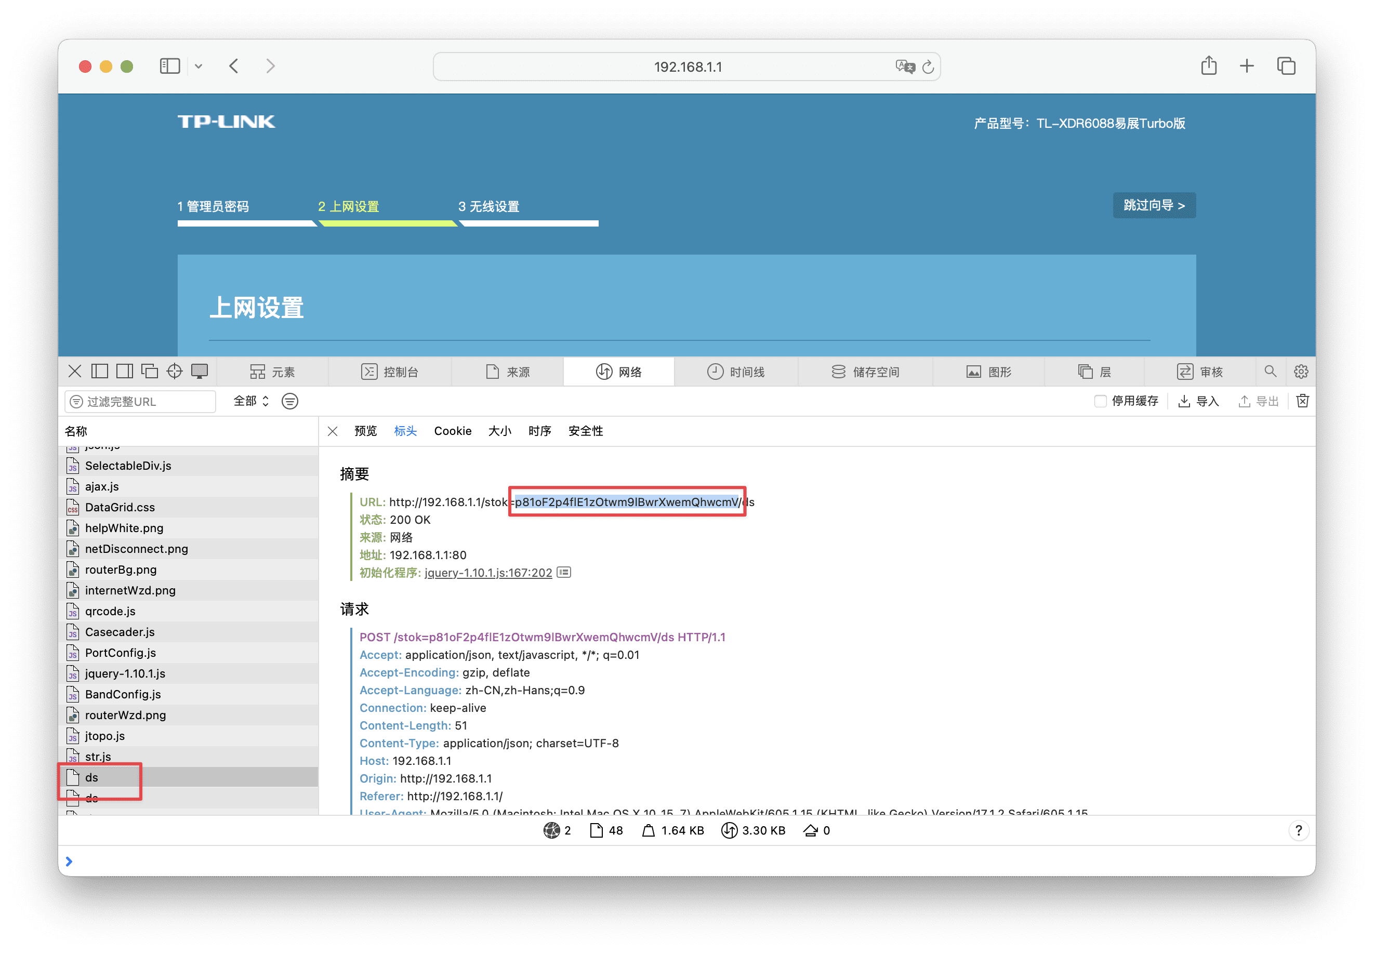Open the Cookie detail tab
Screen dimensions: 1374x953
click(x=453, y=431)
